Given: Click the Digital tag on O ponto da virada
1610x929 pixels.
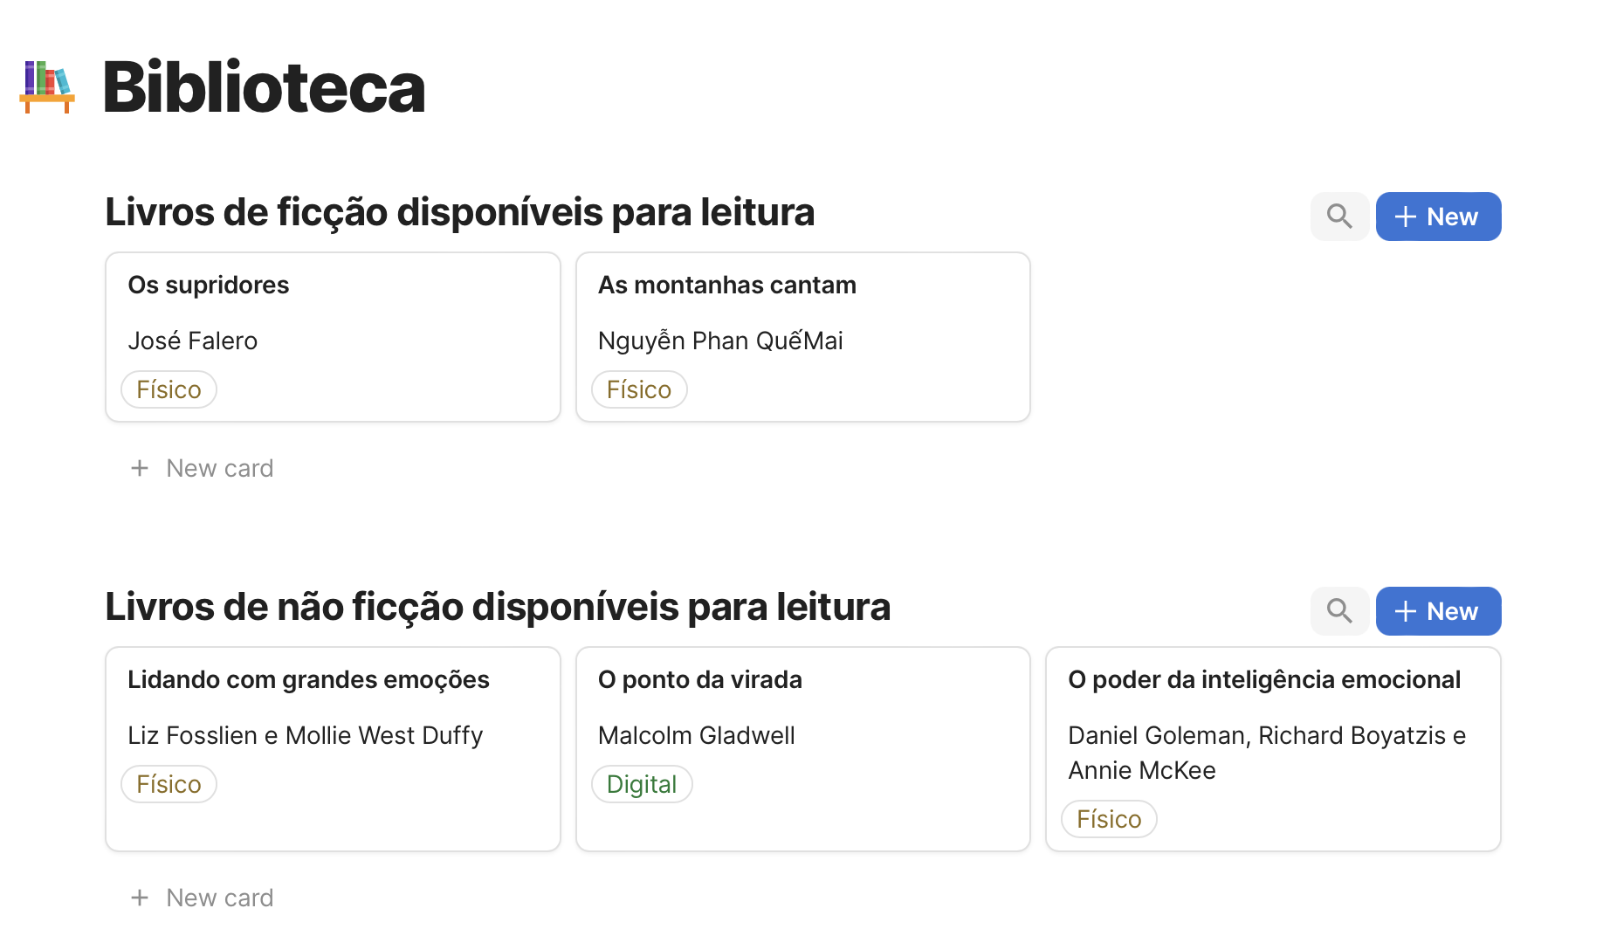Looking at the screenshot, I should pyautogui.click(x=642, y=784).
